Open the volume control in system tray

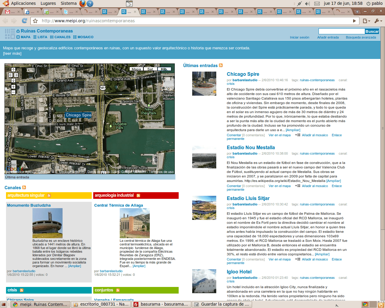click(x=307, y=4)
